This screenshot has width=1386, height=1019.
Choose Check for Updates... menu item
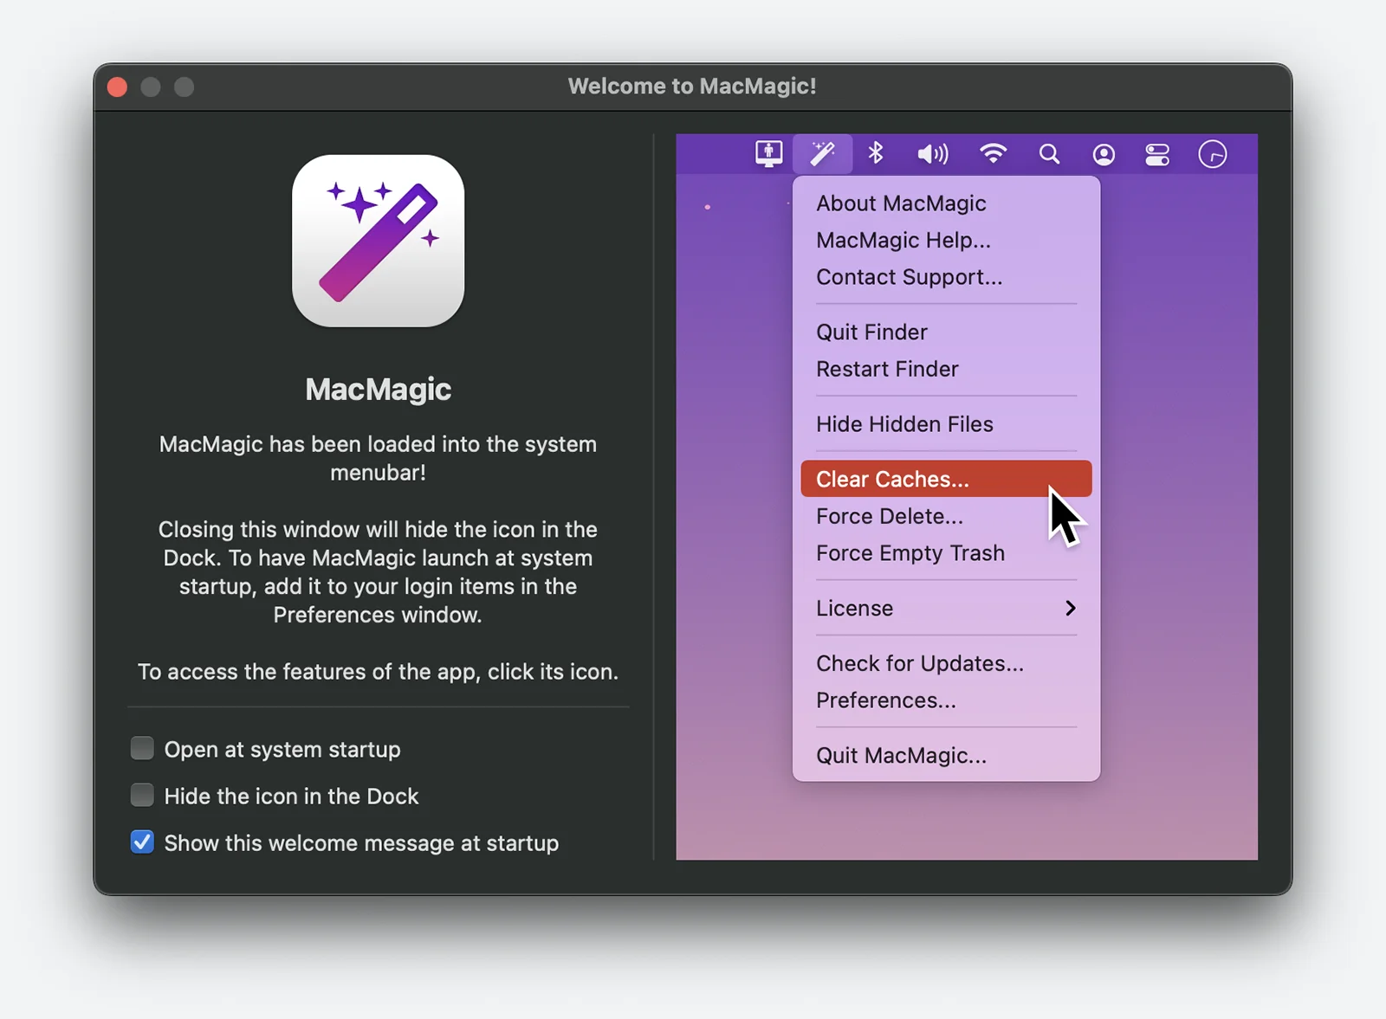946,663
